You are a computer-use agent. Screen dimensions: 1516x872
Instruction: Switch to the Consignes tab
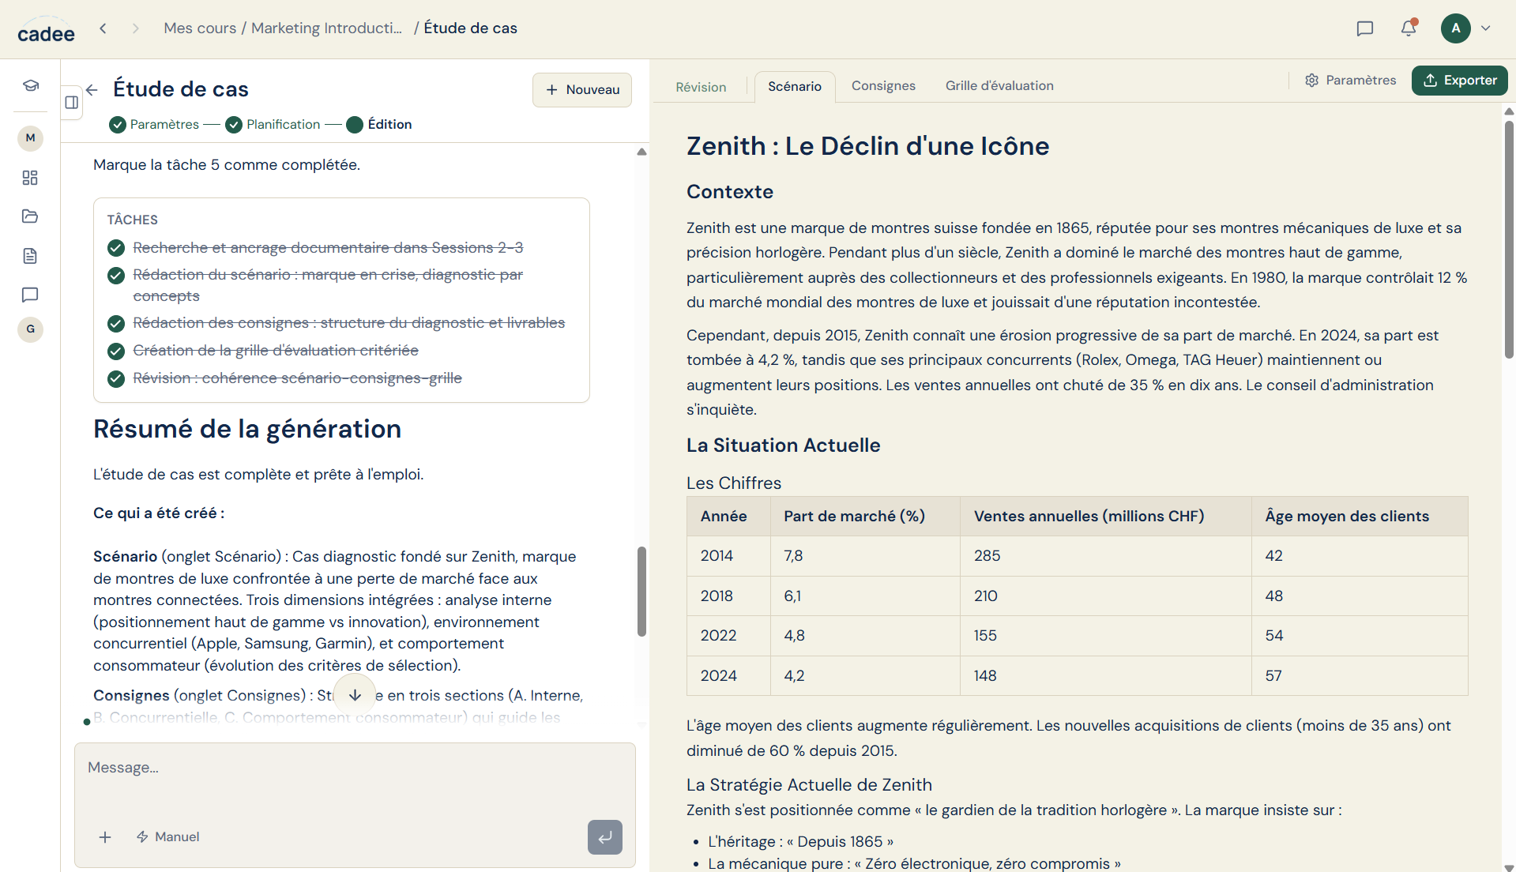click(x=883, y=86)
